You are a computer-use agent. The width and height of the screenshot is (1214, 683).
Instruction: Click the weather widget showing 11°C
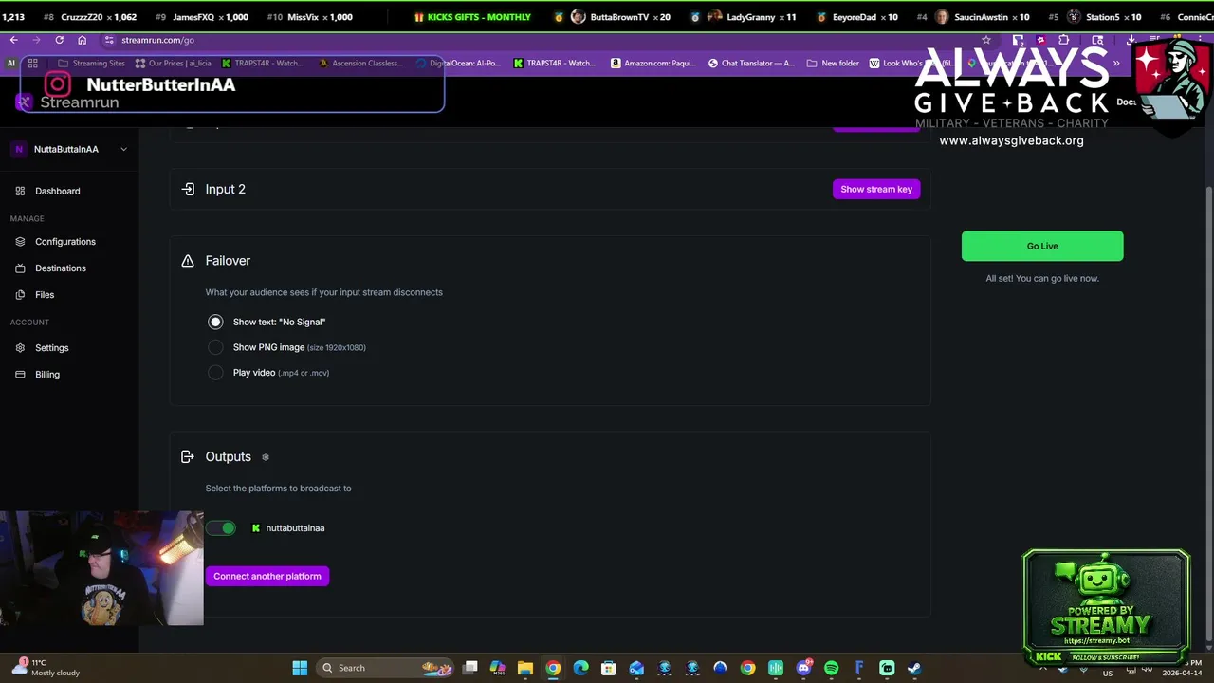[46, 668]
